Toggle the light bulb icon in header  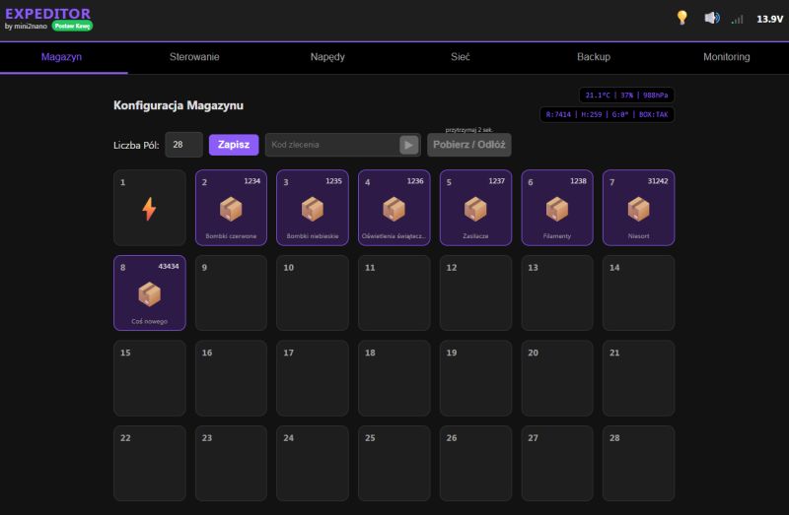[x=681, y=18]
